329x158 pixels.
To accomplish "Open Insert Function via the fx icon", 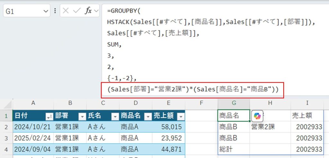I will (88, 11).
